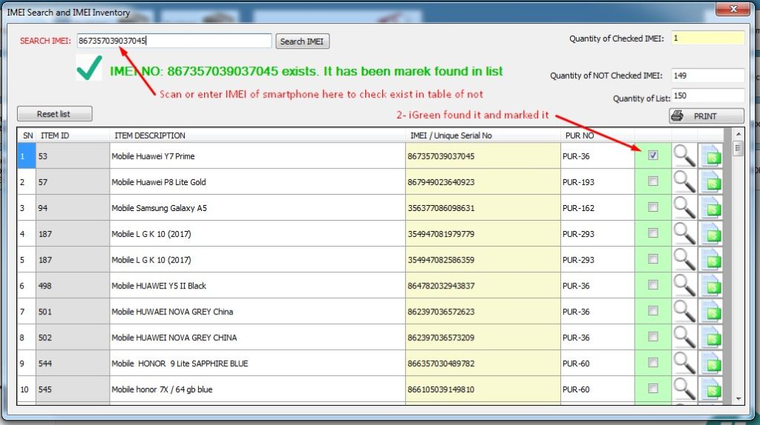Select the item ID 498 cell
Viewport: 760px width, 425px height.
coord(73,286)
